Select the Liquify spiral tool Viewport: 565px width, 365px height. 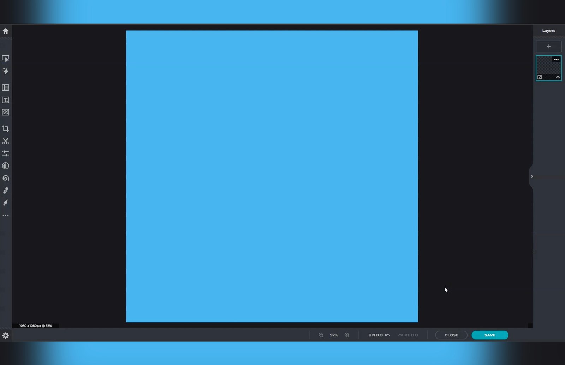pyautogui.click(x=6, y=178)
